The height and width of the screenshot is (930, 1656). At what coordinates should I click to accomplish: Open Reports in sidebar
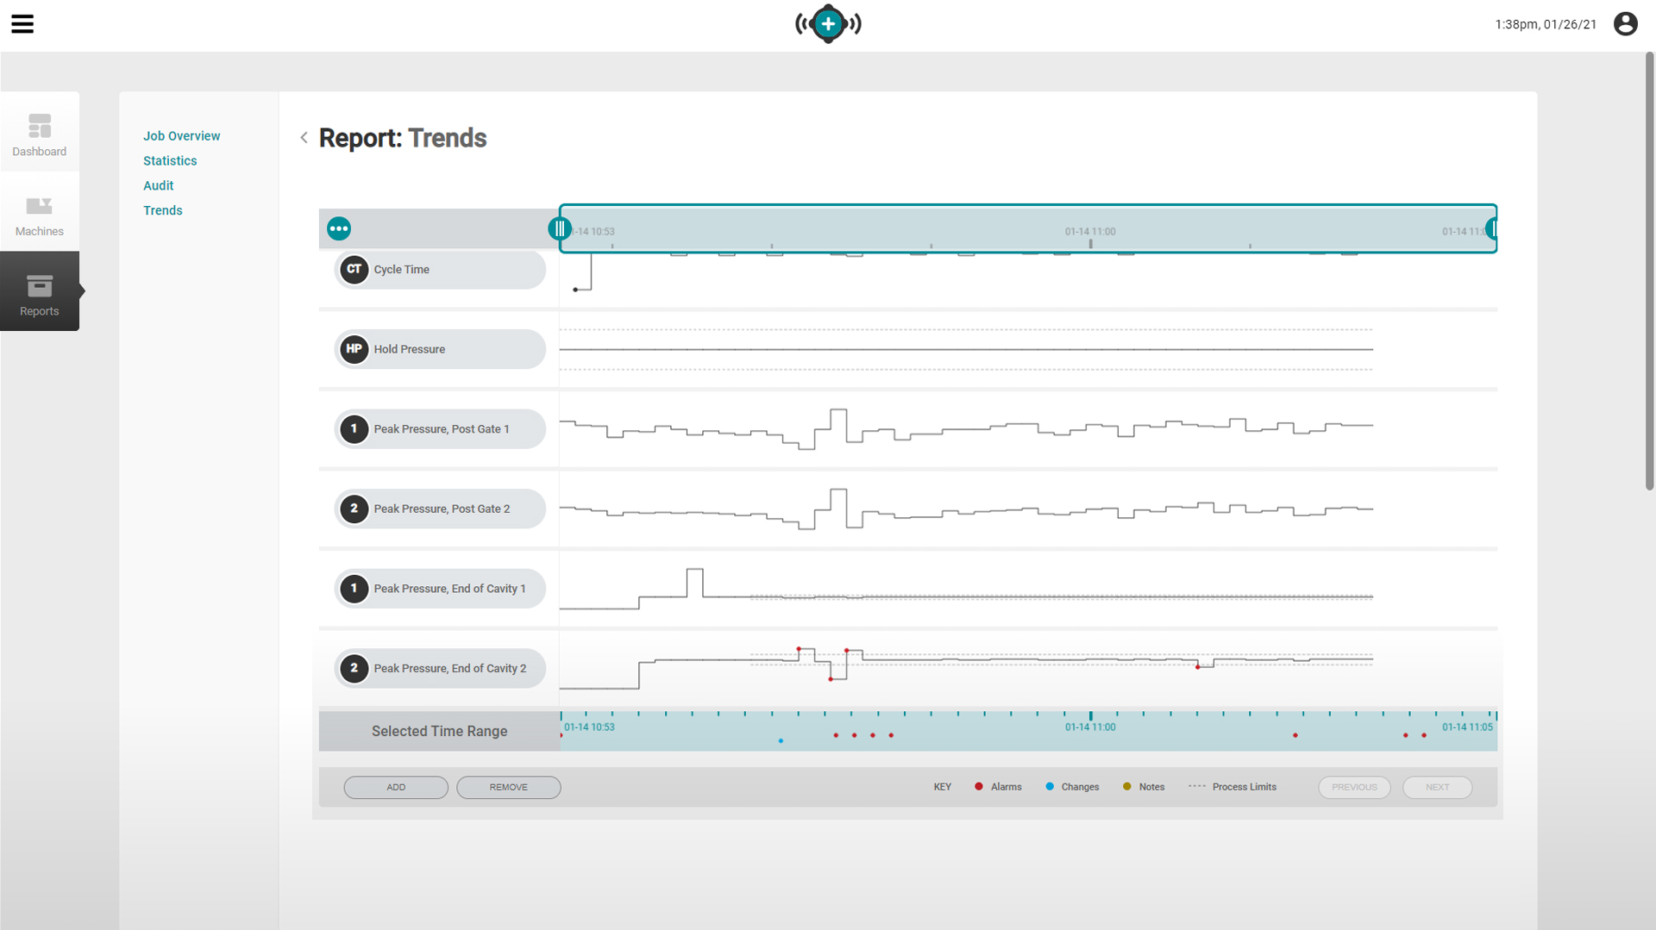tap(40, 291)
